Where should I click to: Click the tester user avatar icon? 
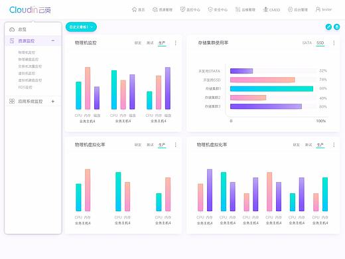click(318, 9)
